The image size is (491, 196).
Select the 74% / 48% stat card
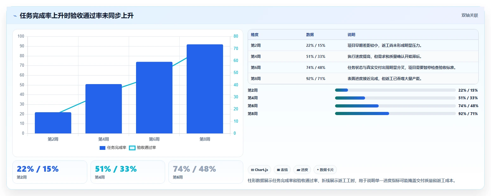coord(206,172)
